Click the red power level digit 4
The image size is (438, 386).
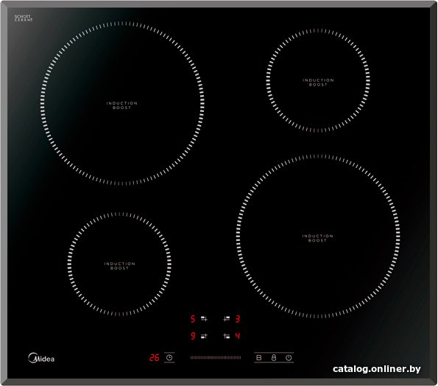pyautogui.click(x=238, y=336)
